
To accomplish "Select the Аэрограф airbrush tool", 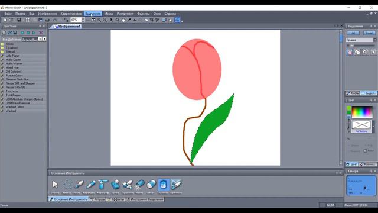I will click(x=103, y=185).
